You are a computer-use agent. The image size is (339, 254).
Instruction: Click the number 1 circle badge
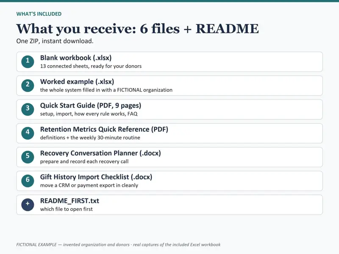[x=28, y=62]
